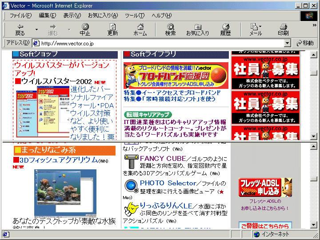The height and width of the screenshot is (240, 320).
Task: Click the page icon in the address bar
Action: click(x=36, y=43)
